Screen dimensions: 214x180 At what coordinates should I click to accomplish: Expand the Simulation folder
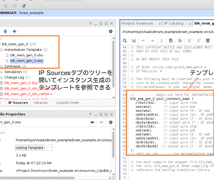pos(2,72)
